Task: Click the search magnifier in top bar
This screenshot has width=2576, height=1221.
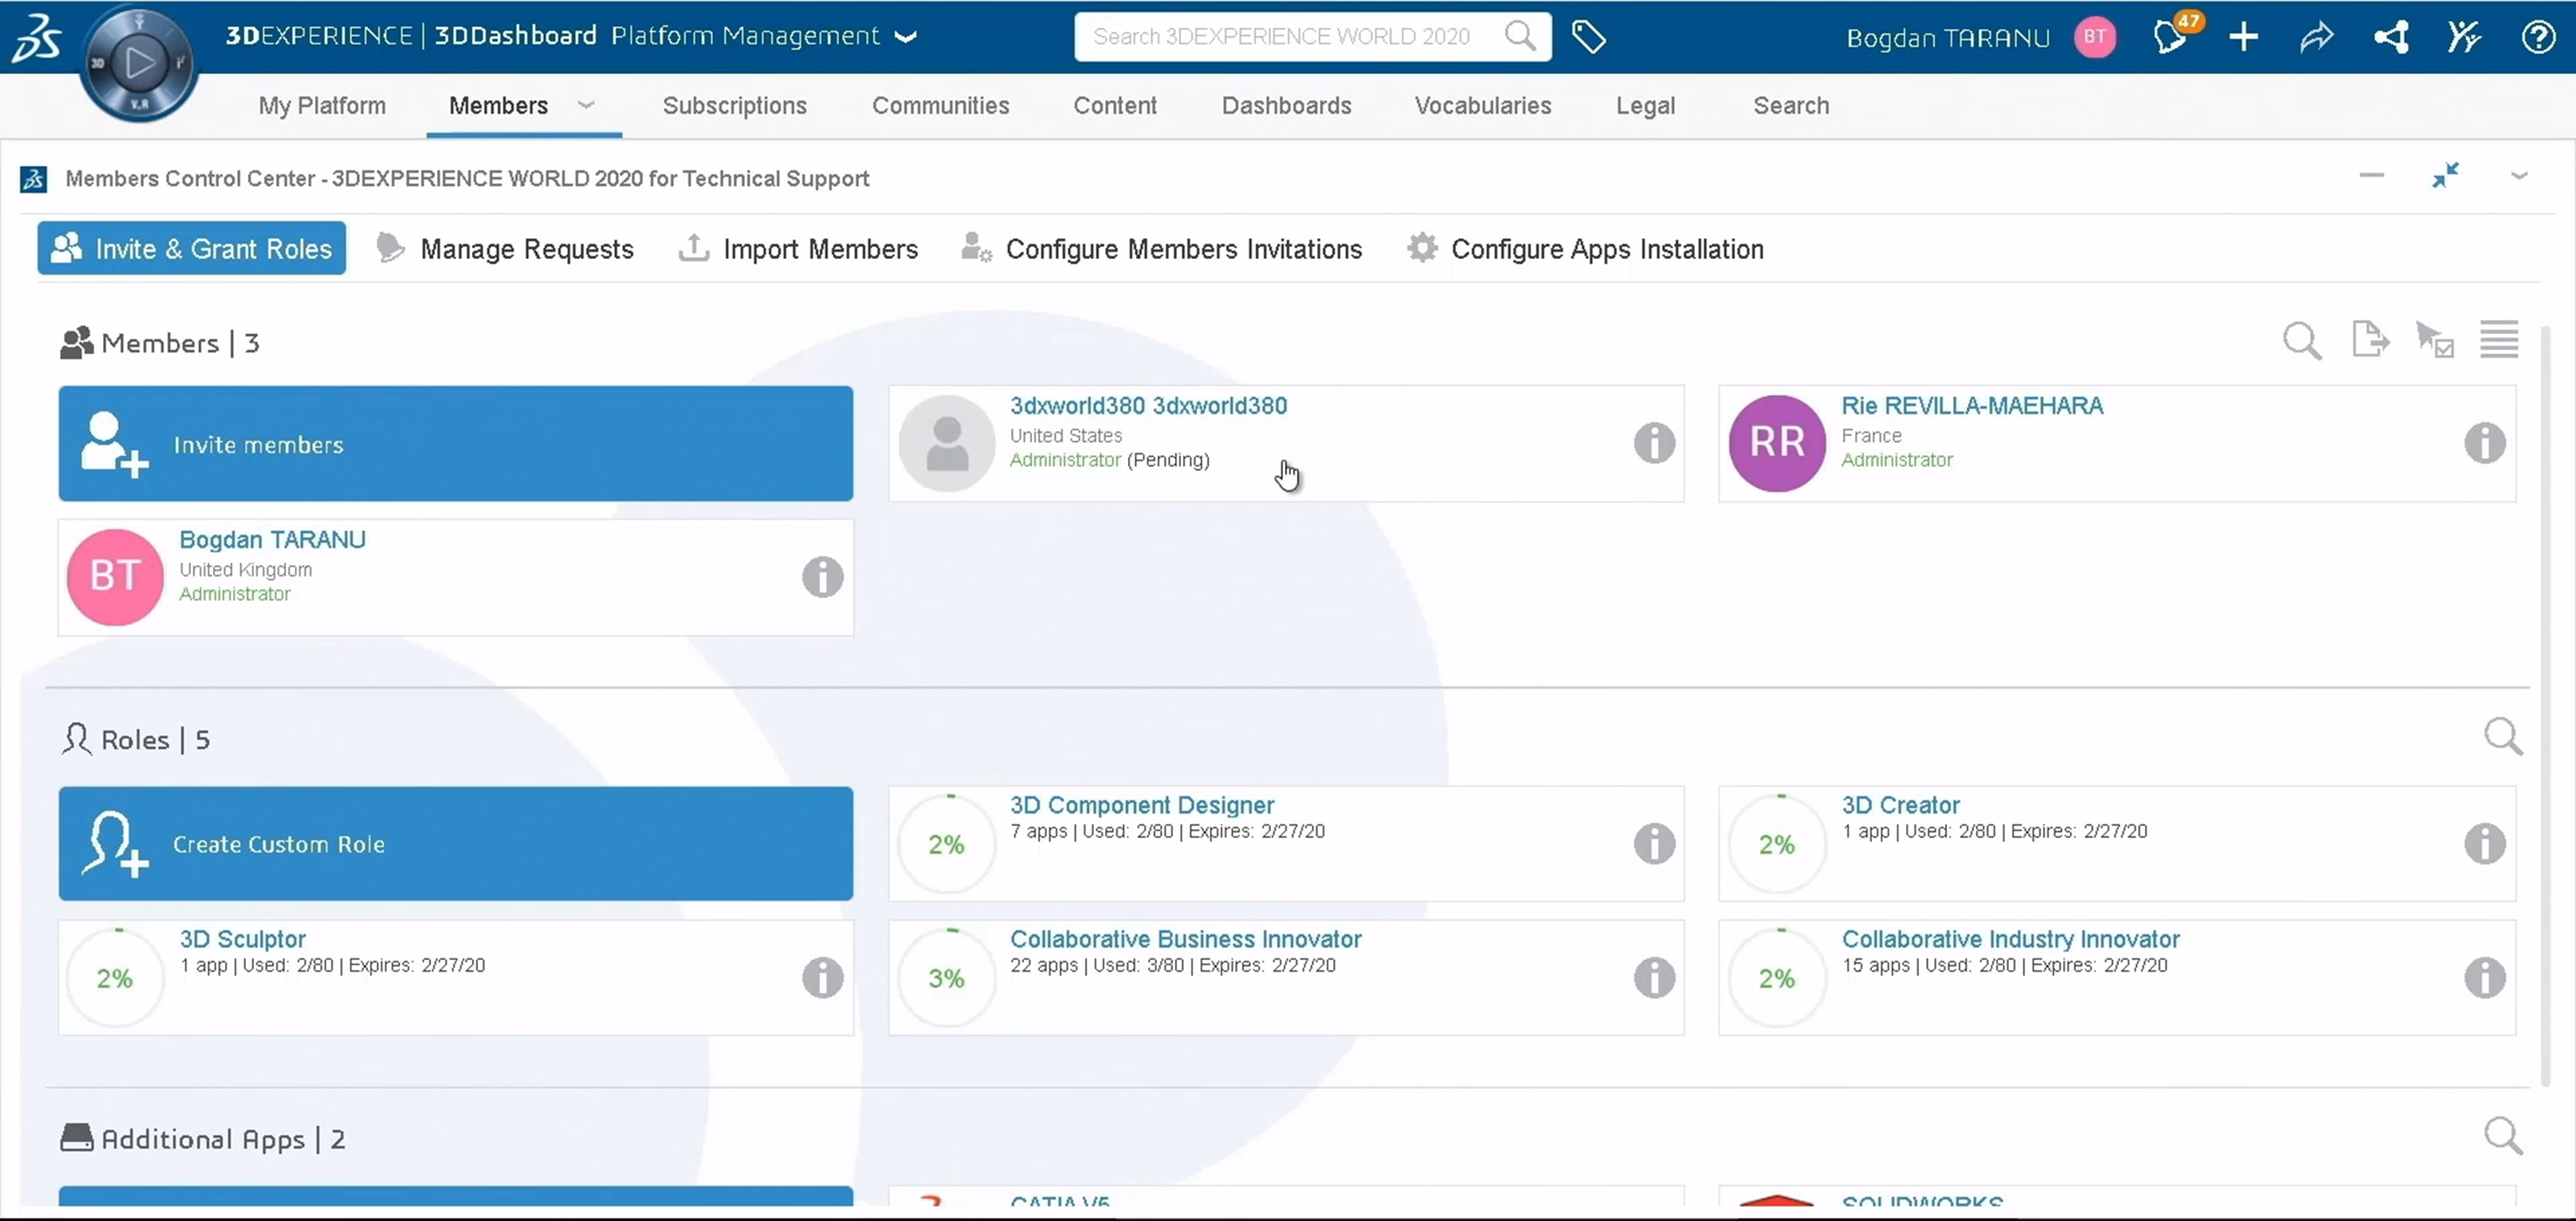Action: [1520, 36]
